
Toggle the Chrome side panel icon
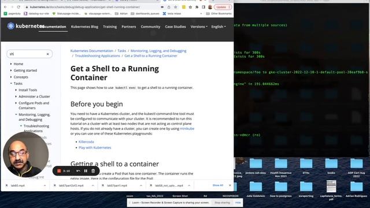click(x=203, y=7)
